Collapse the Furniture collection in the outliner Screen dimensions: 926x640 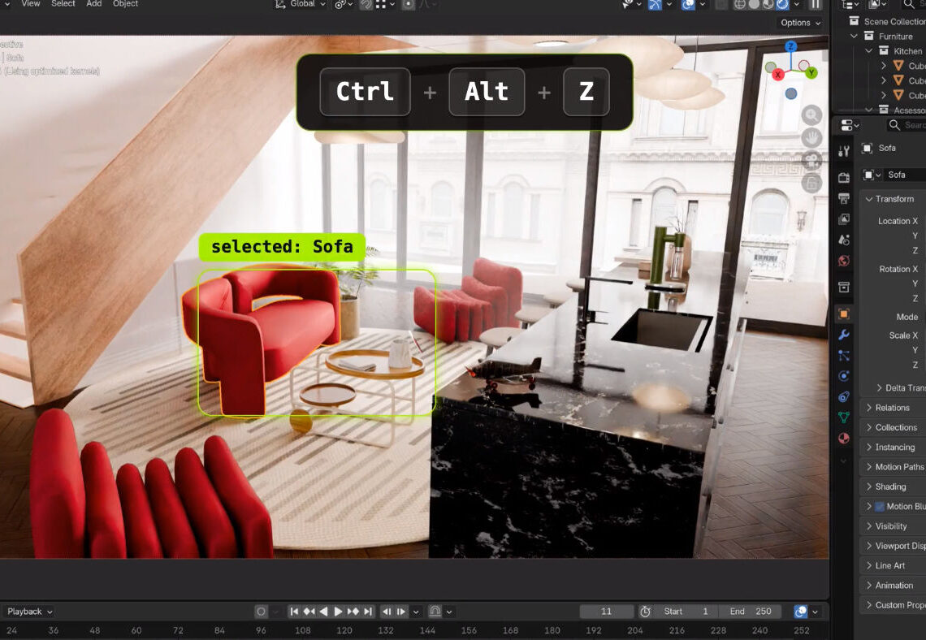coord(854,36)
